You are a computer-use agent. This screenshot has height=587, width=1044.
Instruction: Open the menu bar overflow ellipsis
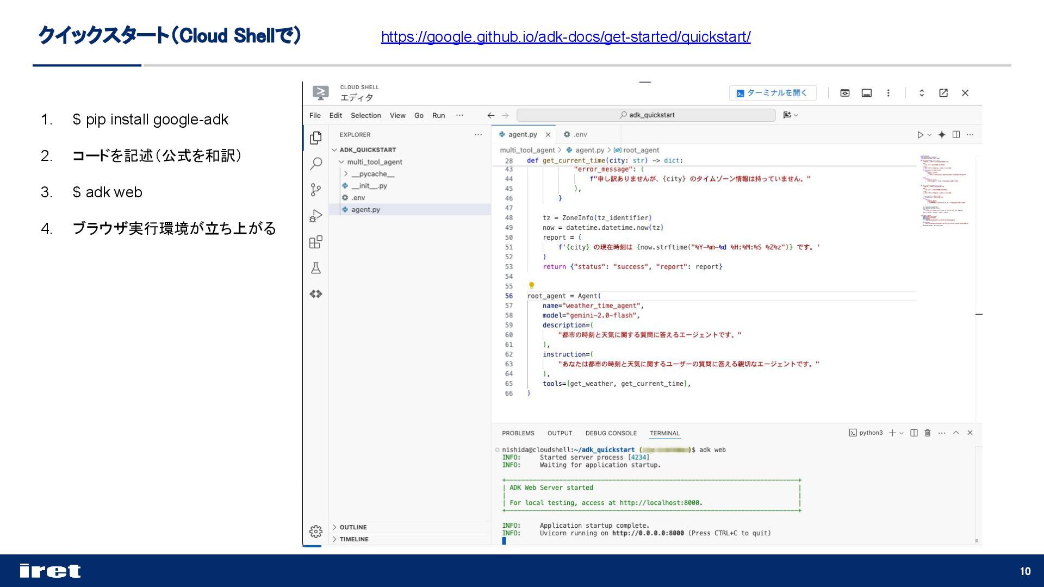coord(459,115)
